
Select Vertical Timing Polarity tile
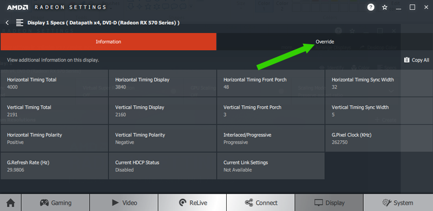pyautogui.click(x=162, y=138)
